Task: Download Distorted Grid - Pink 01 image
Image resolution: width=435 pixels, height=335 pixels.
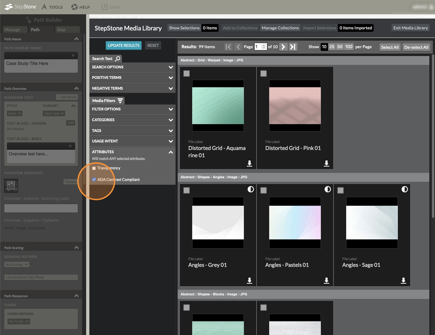Action: pos(327,163)
